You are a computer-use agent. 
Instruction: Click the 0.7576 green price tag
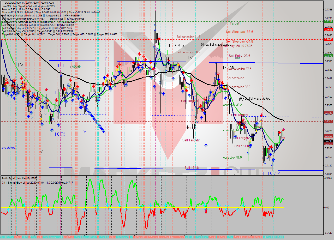coord(328,56)
